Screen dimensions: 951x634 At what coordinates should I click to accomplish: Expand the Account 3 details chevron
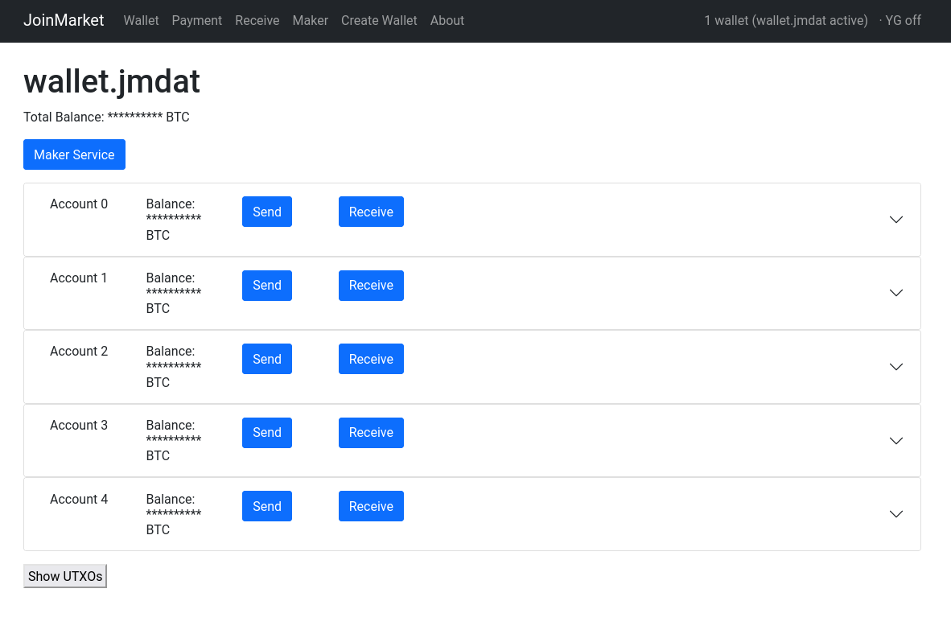[x=895, y=440]
